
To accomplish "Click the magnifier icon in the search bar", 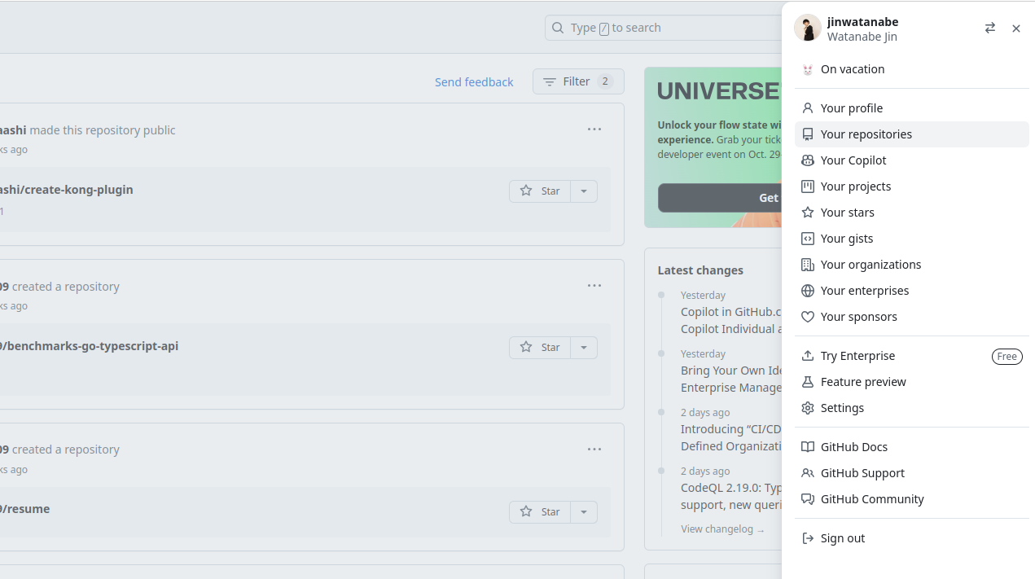I will pos(558,28).
